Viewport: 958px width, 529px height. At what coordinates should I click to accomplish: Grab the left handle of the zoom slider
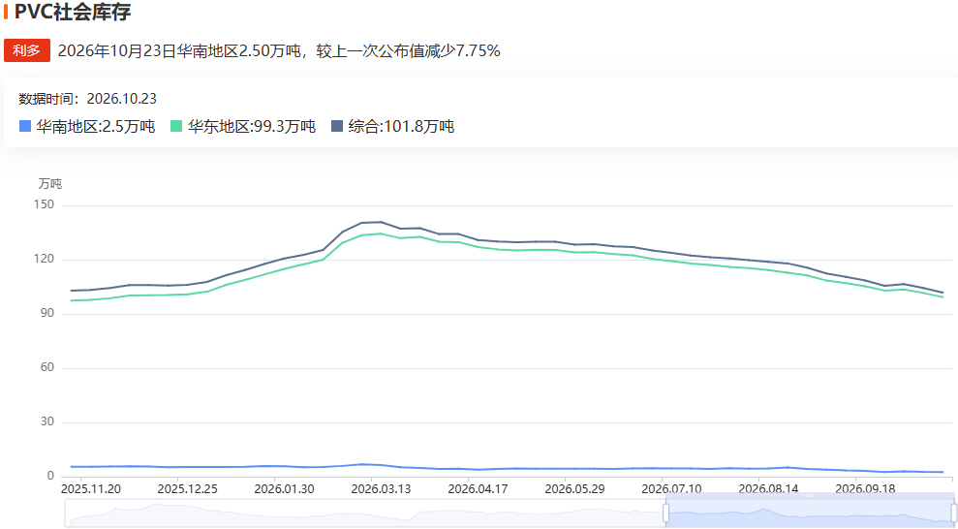click(x=666, y=513)
